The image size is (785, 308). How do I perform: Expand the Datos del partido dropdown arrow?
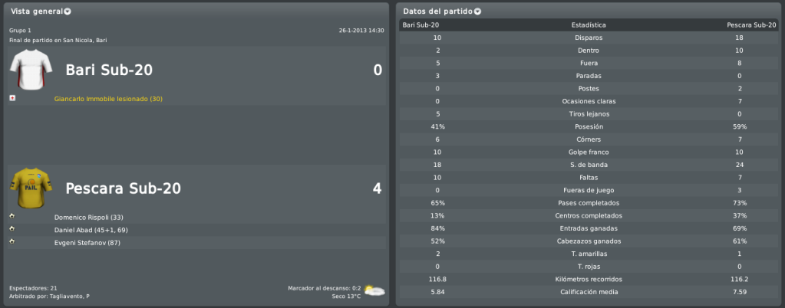[477, 11]
